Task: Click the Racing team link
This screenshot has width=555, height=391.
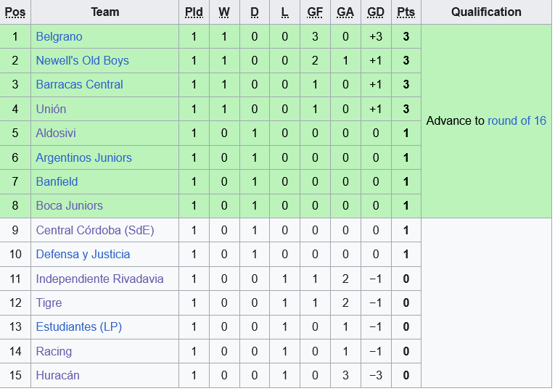Action: coord(54,351)
